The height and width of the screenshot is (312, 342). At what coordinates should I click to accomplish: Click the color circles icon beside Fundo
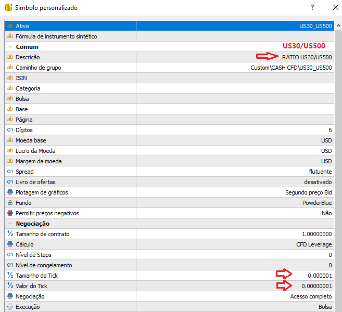10,203
